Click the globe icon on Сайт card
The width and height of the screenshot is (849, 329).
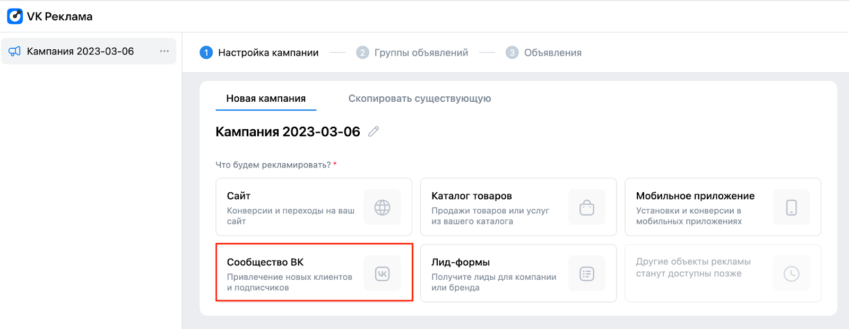382,207
